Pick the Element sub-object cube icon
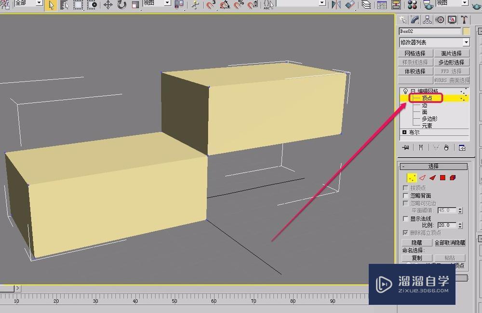The height and width of the screenshot is (313, 482). click(x=453, y=178)
